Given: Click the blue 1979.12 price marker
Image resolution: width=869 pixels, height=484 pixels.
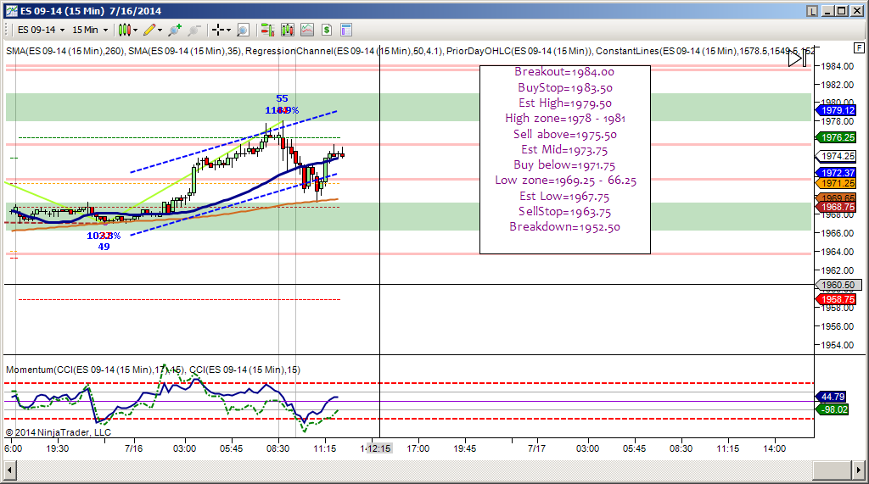Looking at the screenshot, I should [x=836, y=110].
